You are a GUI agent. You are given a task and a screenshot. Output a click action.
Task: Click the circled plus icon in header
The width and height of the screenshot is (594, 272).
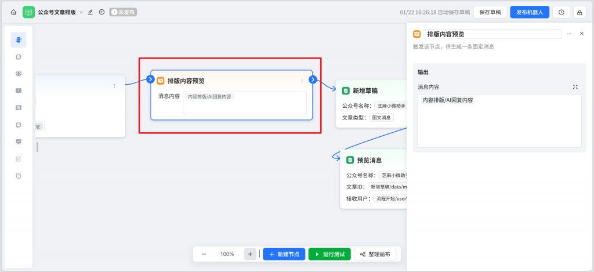(102, 12)
